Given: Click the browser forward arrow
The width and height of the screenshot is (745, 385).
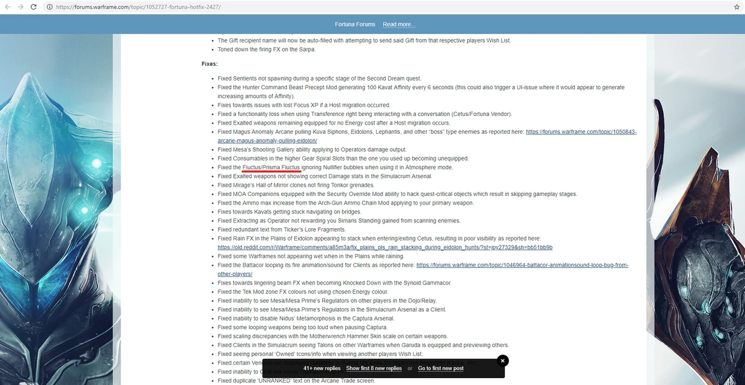Looking at the screenshot, I should (x=20, y=7).
